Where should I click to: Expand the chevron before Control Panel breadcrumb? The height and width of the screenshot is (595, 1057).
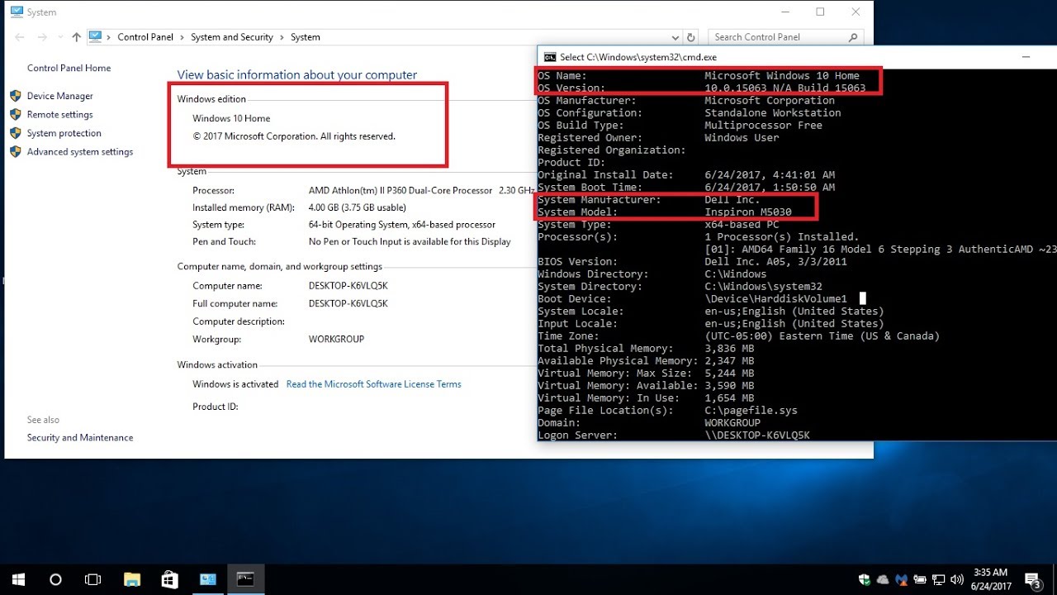109,37
